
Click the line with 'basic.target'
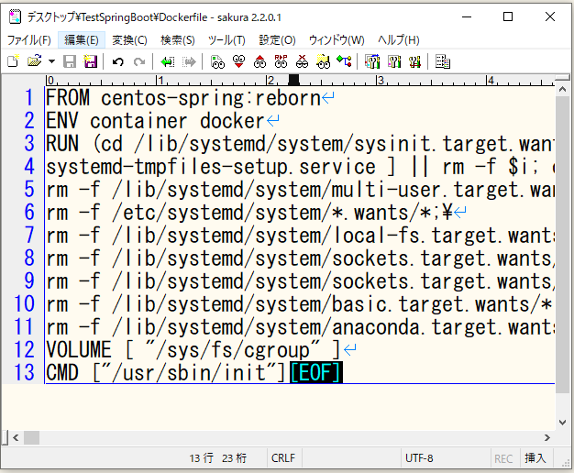click(x=299, y=304)
